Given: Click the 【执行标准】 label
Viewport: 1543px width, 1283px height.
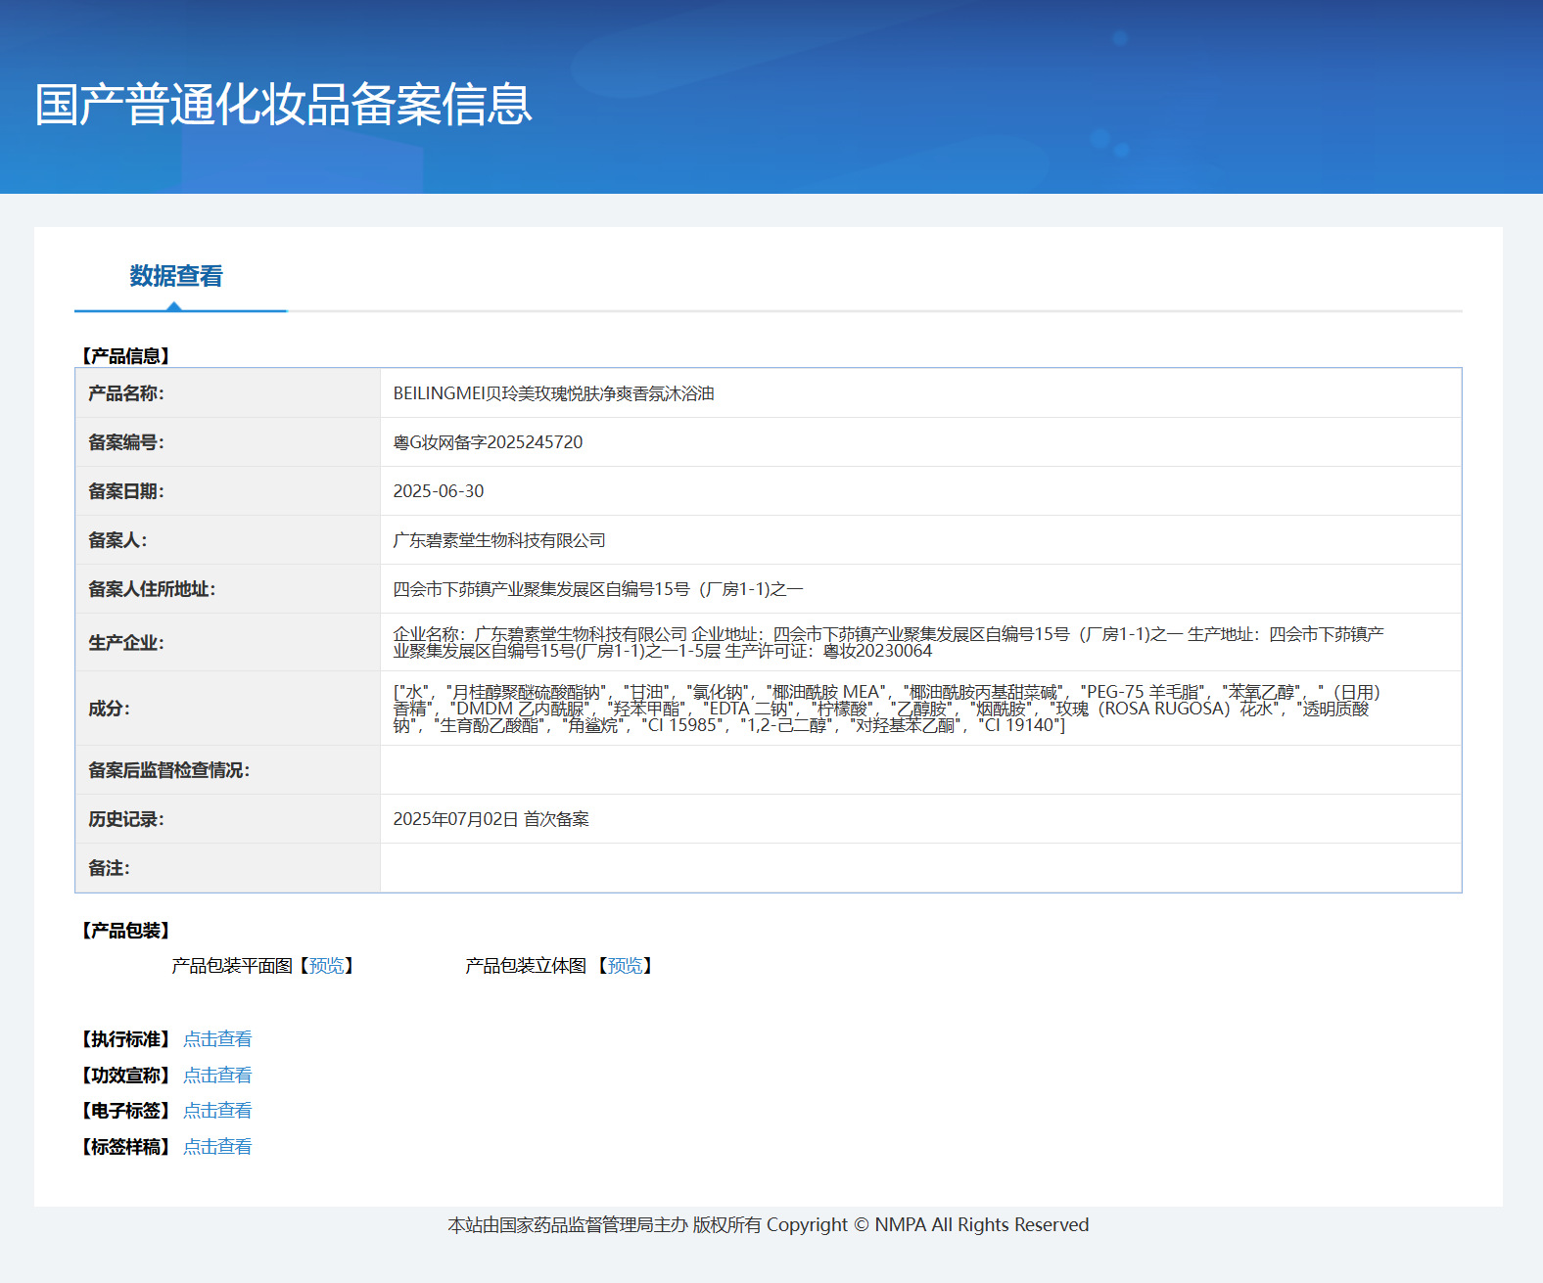Looking at the screenshot, I should pos(125,1039).
